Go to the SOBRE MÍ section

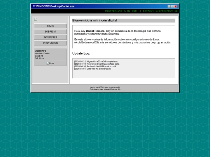(50, 31)
